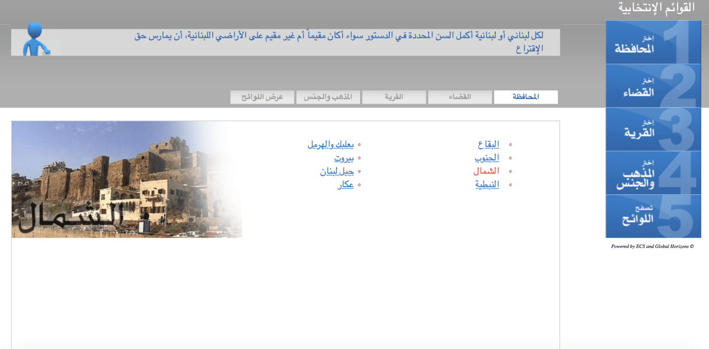Pick the 'بيروت' governorate link
Screen dimensions: 709x349
(344, 158)
